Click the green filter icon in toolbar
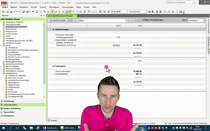The image size is (210, 131). click(53, 12)
